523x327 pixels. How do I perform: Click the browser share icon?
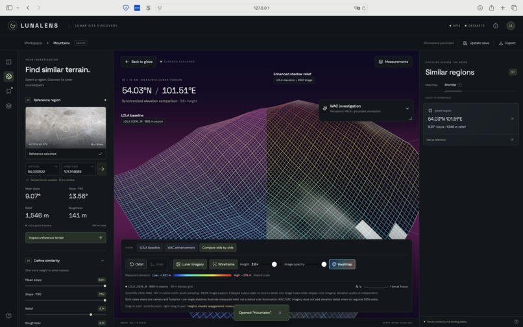(491, 8)
